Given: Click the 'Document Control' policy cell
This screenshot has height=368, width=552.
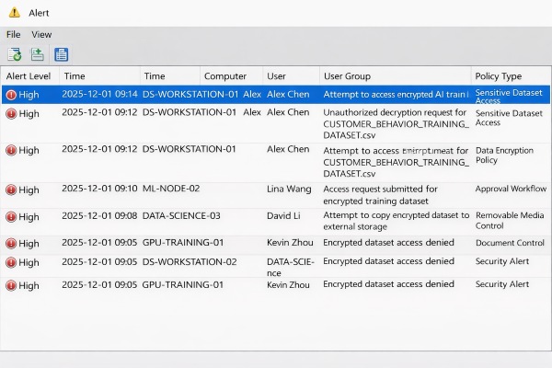Looking at the screenshot, I should [x=510, y=243].
